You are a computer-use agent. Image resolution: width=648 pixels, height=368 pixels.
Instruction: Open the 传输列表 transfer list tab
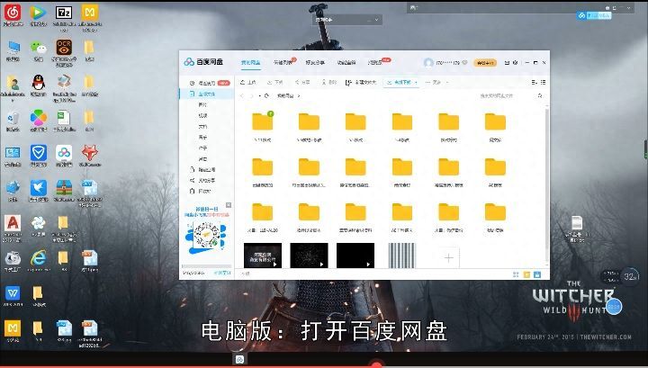coord(283,62)
